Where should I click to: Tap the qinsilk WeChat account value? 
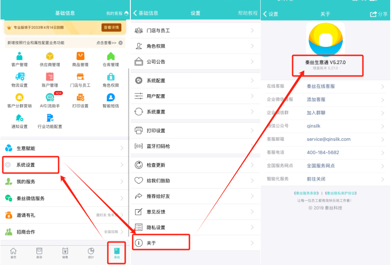pyautogui.click(x=314, y=126)
